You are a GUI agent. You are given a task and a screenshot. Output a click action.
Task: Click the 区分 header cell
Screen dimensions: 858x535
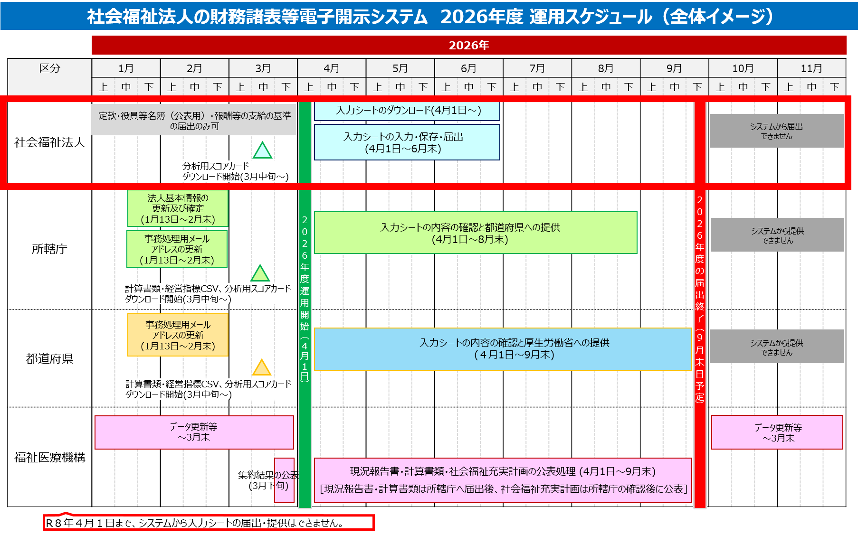click(x=50, y=68)
